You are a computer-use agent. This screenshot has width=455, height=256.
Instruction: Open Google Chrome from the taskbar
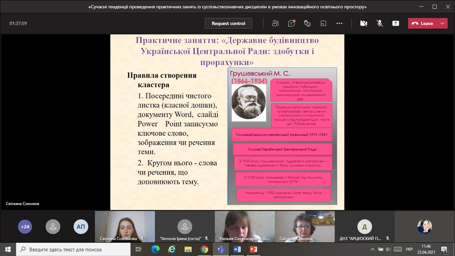click(x=204, y=249)
